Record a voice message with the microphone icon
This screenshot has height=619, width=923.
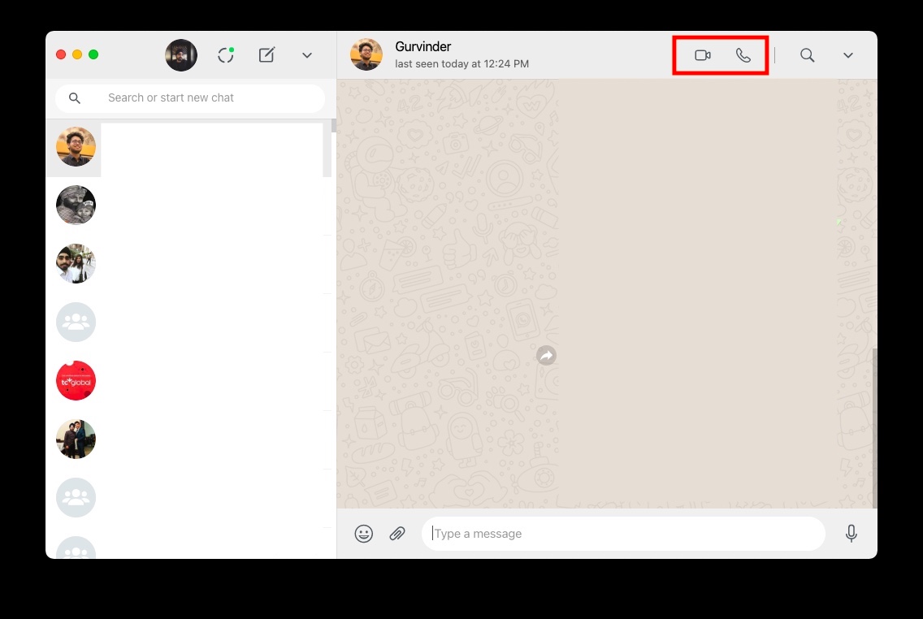(851, 534)
